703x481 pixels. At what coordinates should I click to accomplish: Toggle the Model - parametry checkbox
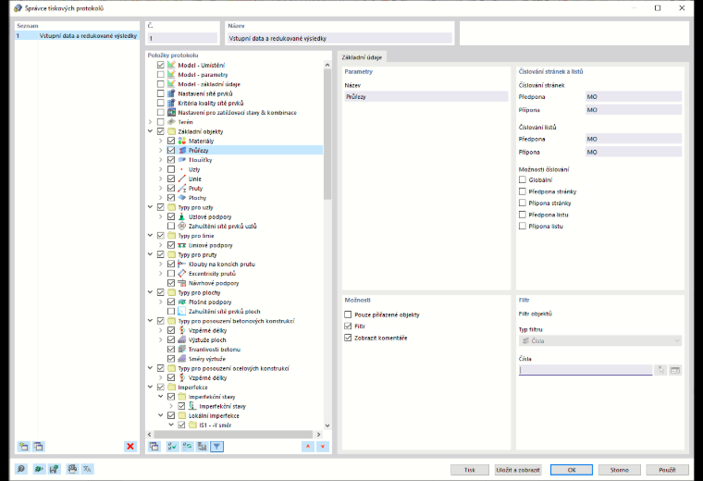pyautogui.click(x=161, y=74)
